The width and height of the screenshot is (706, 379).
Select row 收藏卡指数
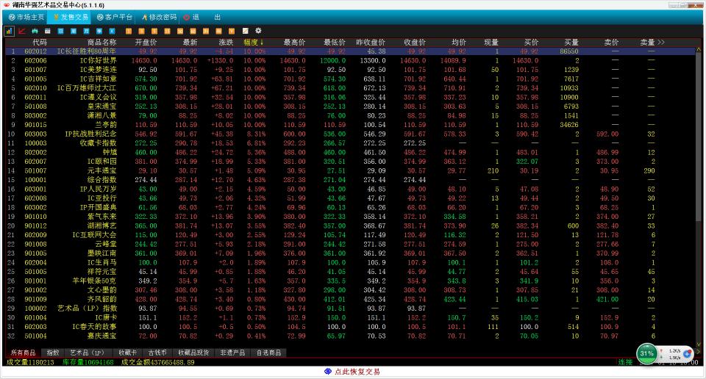pyautogui.click(x=350, y=143)
